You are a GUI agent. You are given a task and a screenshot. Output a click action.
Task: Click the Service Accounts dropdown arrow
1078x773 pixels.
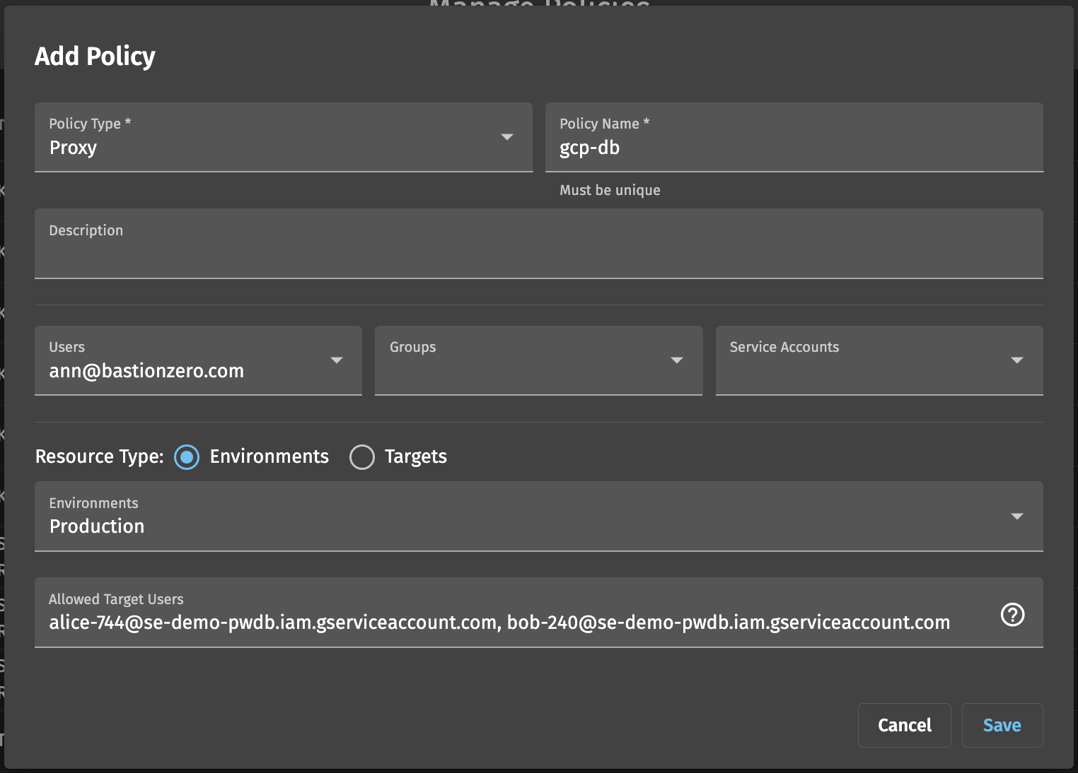pyautogui.click(x=1016, y=360)
